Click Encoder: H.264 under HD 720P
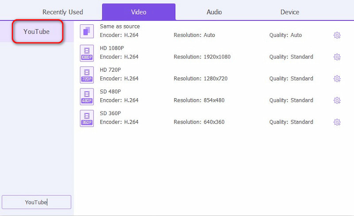The height and width of the screenshot is (216, 354). pyautogui.click(x=119, y=78)
